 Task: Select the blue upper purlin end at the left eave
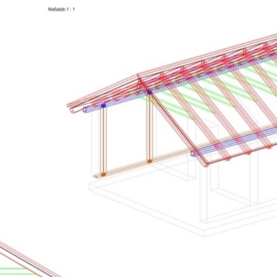(85, 110)
